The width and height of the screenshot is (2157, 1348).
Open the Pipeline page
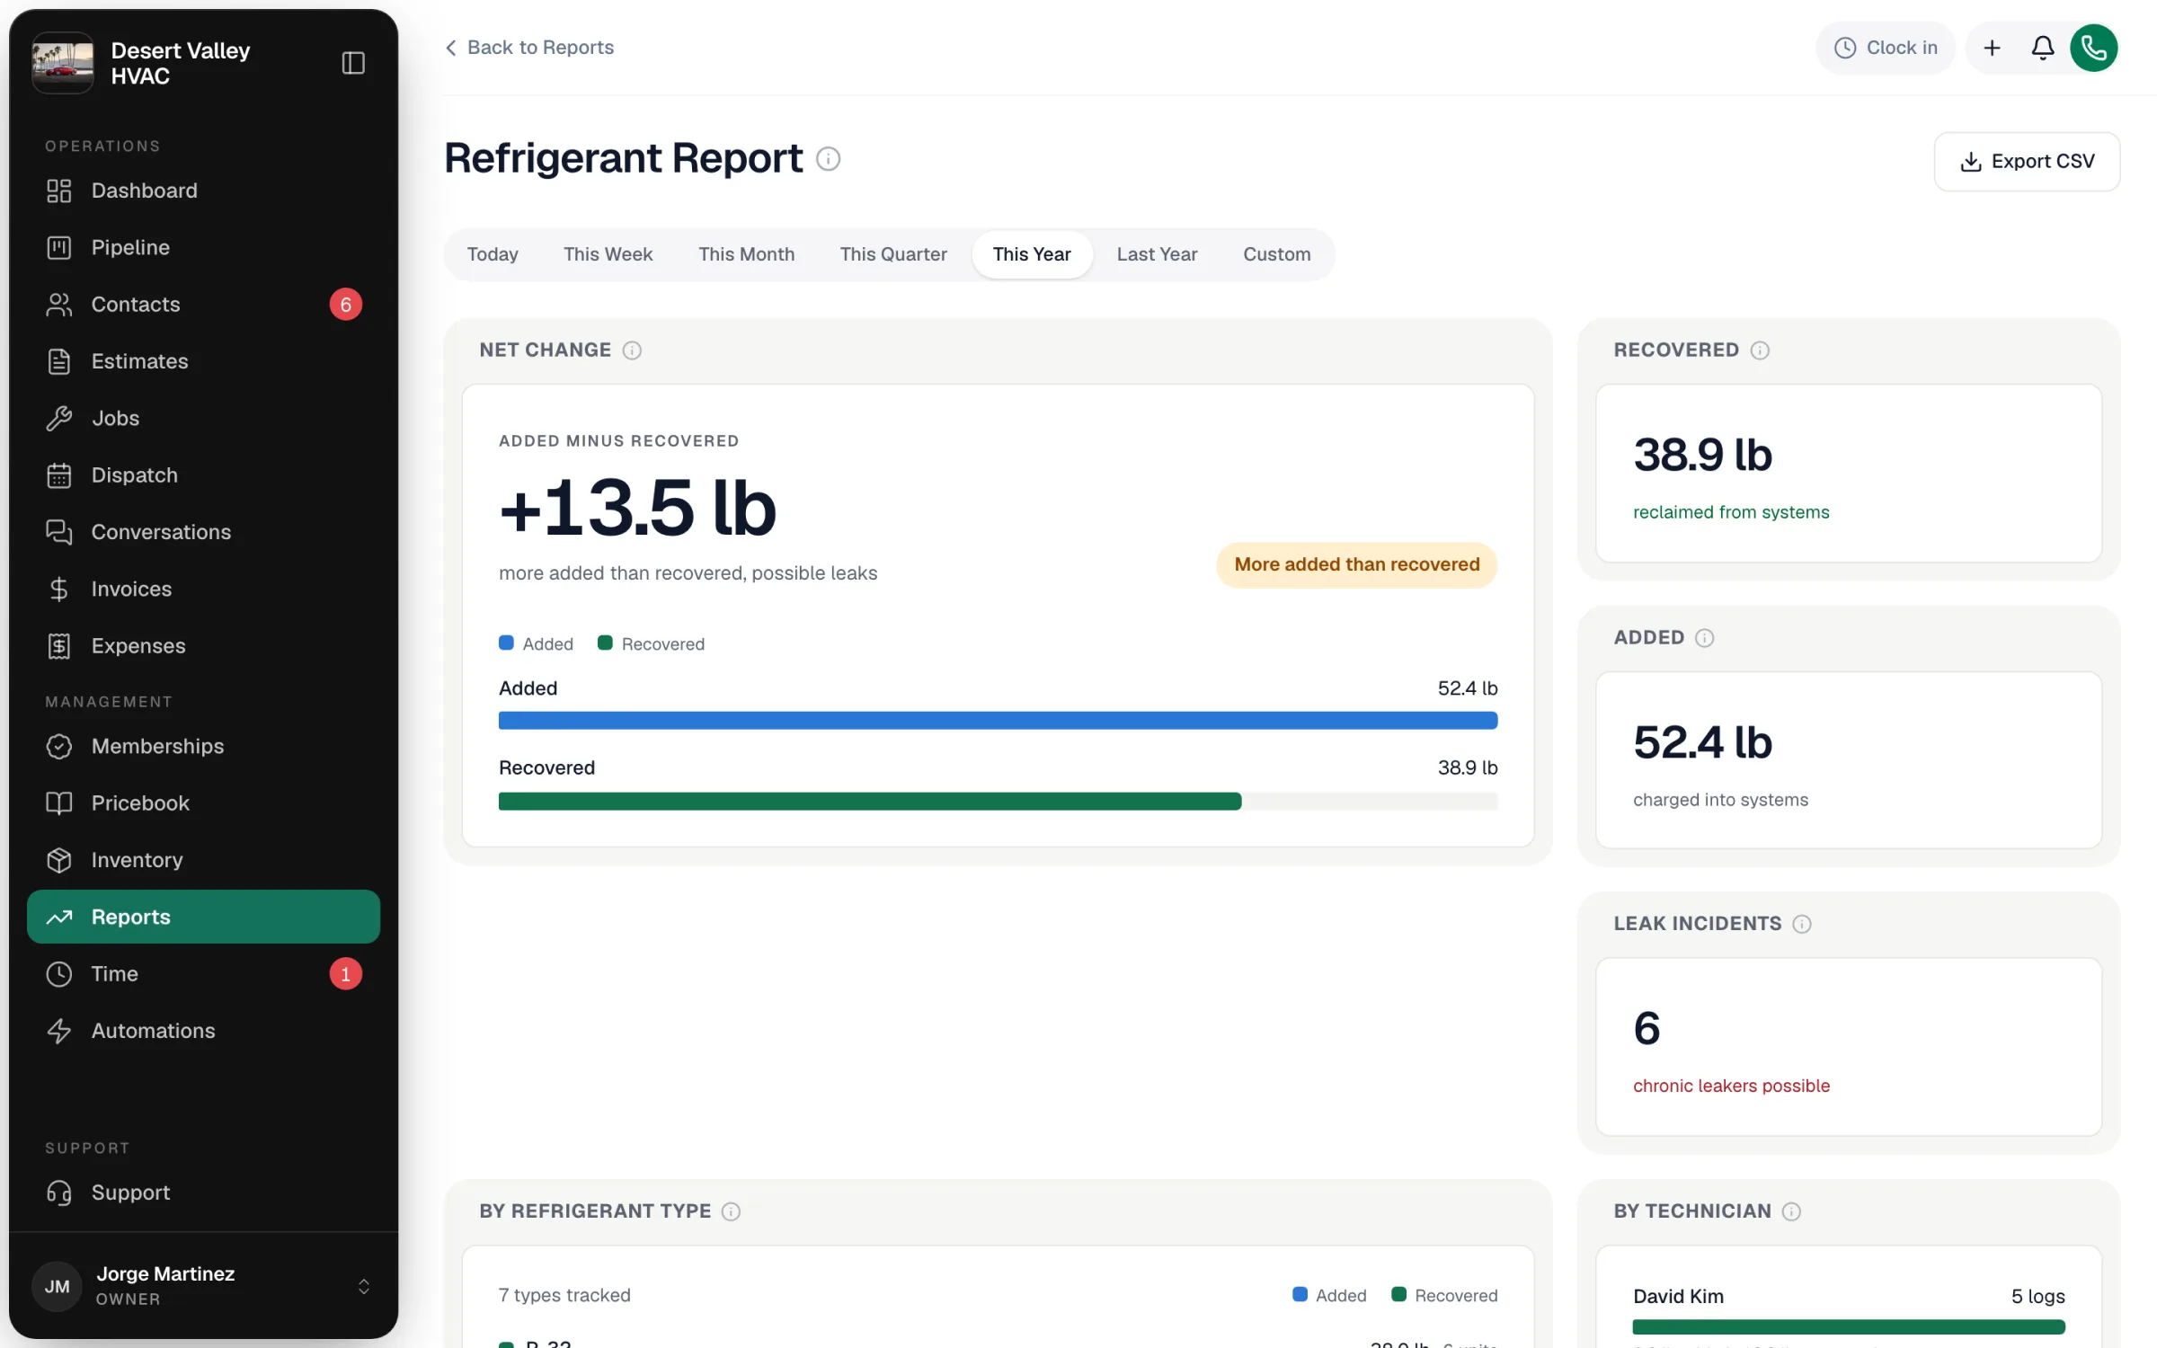204,247
